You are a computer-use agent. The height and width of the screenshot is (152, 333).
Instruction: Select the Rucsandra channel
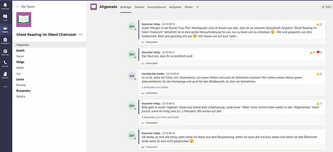click(23, 91)
